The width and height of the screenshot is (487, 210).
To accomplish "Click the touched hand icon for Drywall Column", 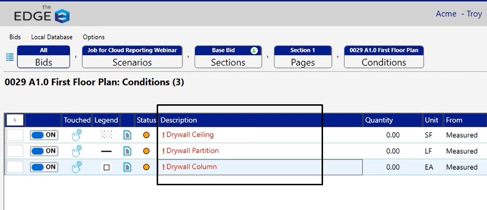I will [x=77, y=167].
